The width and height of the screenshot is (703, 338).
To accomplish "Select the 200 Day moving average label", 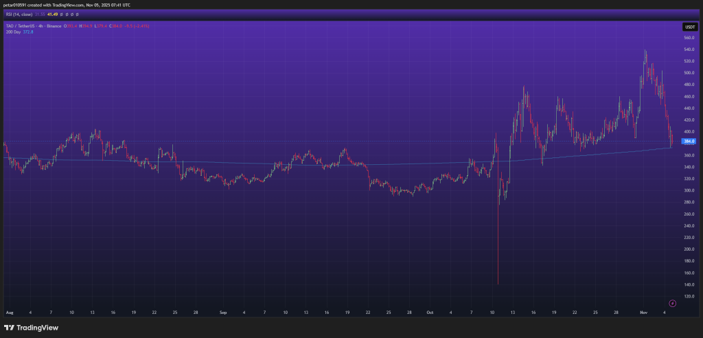I will click(x=12, y=32).
